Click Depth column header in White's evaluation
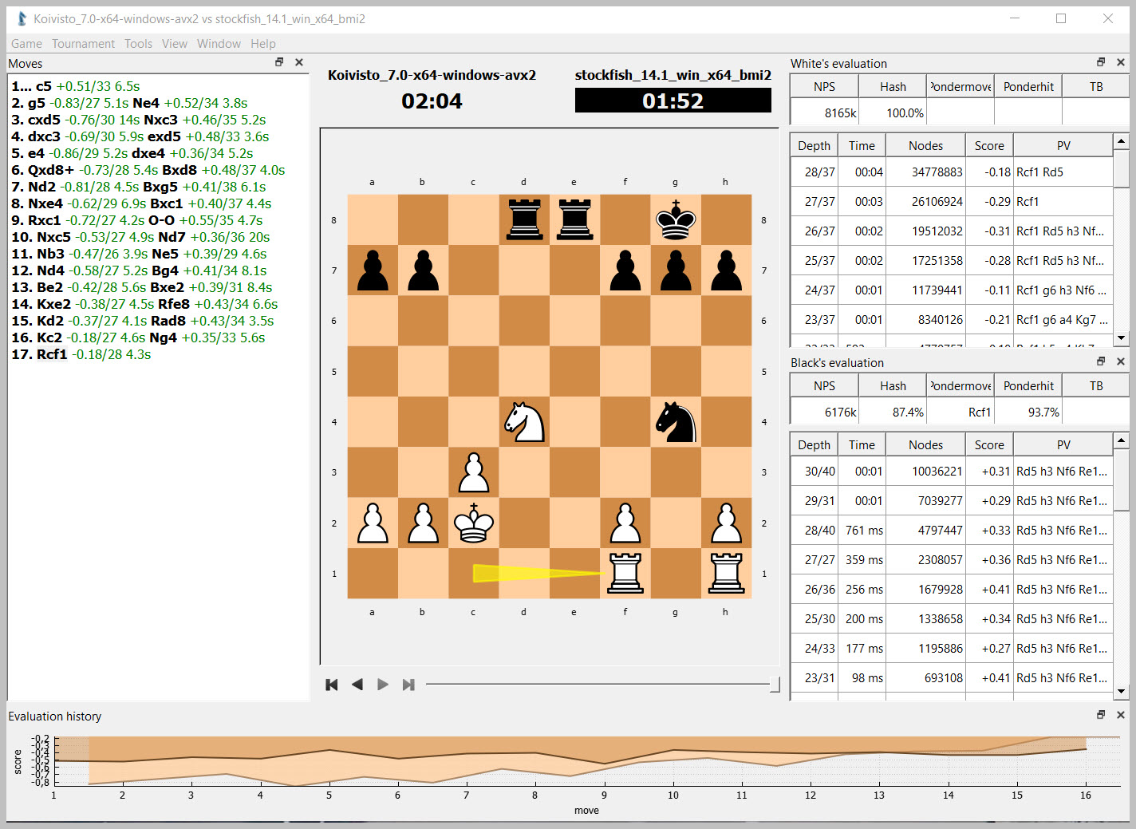 pos(814,145)
